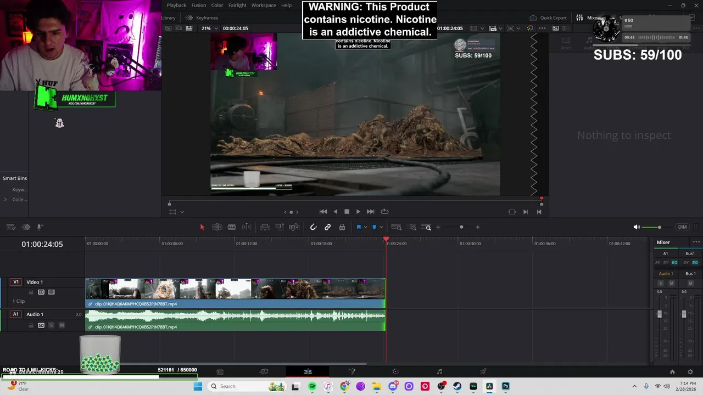
Task: Open the Windows Start menu
Action: (198, 386)
